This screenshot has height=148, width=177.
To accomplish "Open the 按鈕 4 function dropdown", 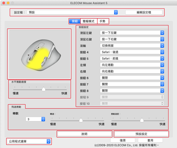I will click(132, 52).
